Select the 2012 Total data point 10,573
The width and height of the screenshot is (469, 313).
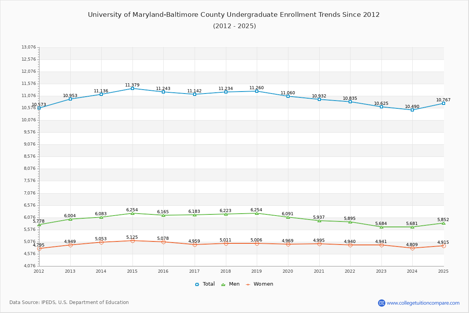coord(39,108)
